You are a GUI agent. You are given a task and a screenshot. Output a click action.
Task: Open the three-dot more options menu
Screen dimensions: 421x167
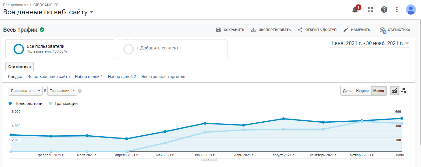tap(397, 10)
